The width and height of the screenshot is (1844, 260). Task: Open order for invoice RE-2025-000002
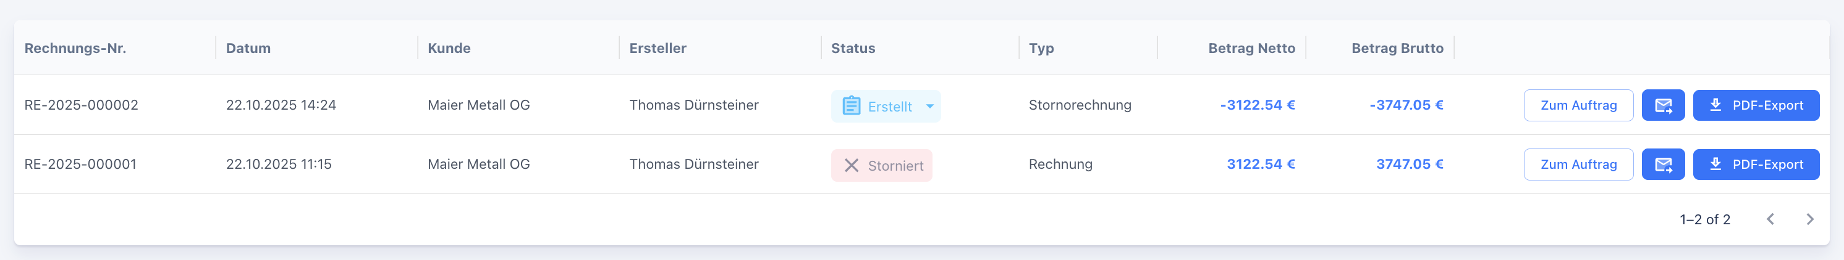1578,106
